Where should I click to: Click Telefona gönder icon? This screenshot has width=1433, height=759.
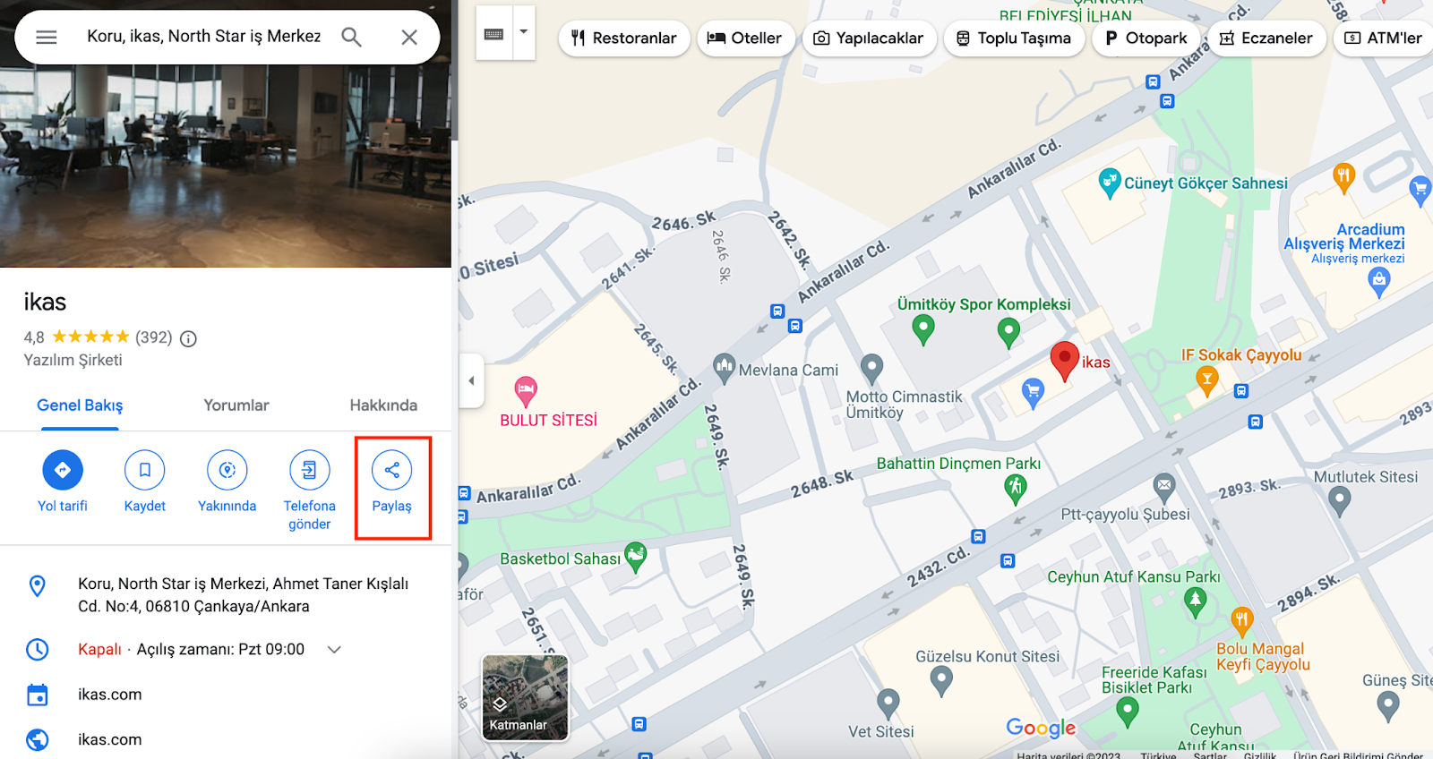(310, 470)
